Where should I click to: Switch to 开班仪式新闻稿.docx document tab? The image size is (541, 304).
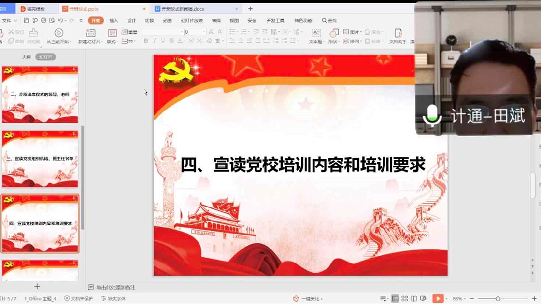[x=183, y=9]
